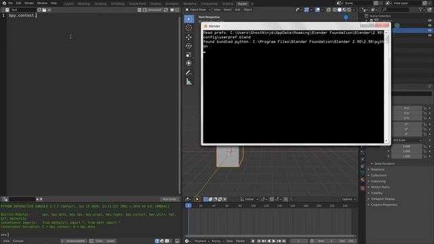Switch to the Modeling workspace tab
This screenshot has width=434, height=244.
pyautogui.click(x=84, y=4)
